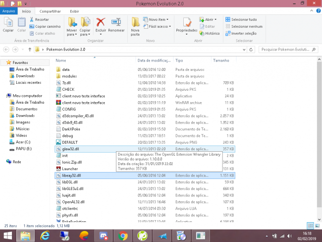Select the CONFIG file
This screenshot has width=322, height=242.
tap(145, 109)
